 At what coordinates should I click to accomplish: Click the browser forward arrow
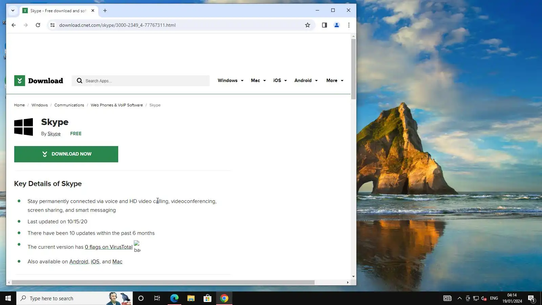point(26,25)
